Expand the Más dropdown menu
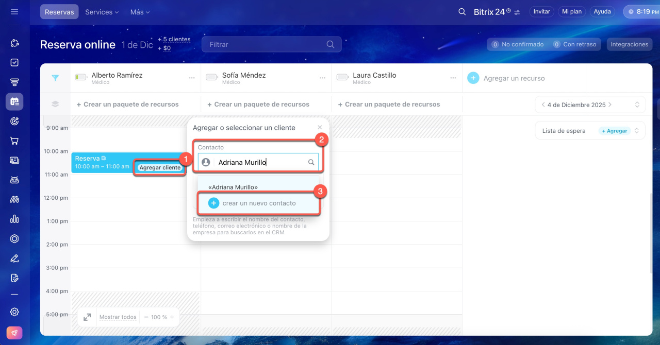Image resolution: width=660 pixels, height=345 pixels. pos(140,11)
